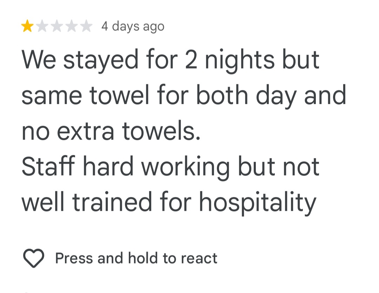Click the word 'hospitality' in the review
The width and height of the screenshot is (379, 293).
tap(258, 203)
